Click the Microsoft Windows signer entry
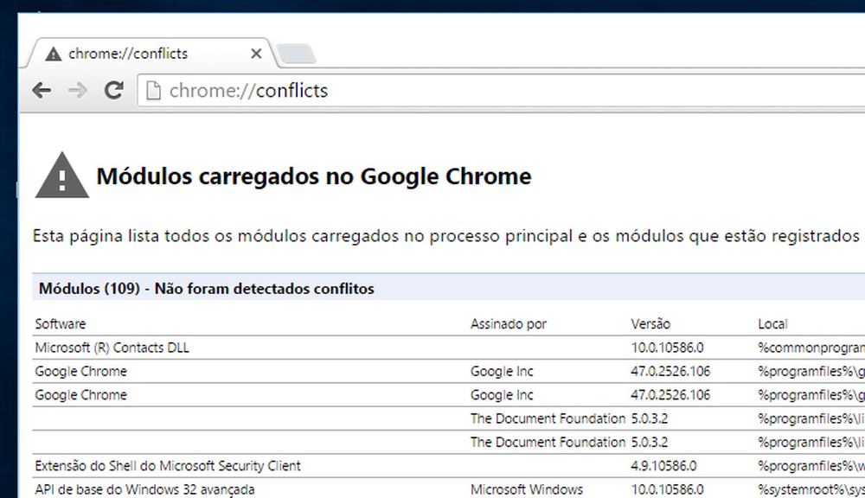This screenshot has width=865, height=498. (x=526, y=489)
